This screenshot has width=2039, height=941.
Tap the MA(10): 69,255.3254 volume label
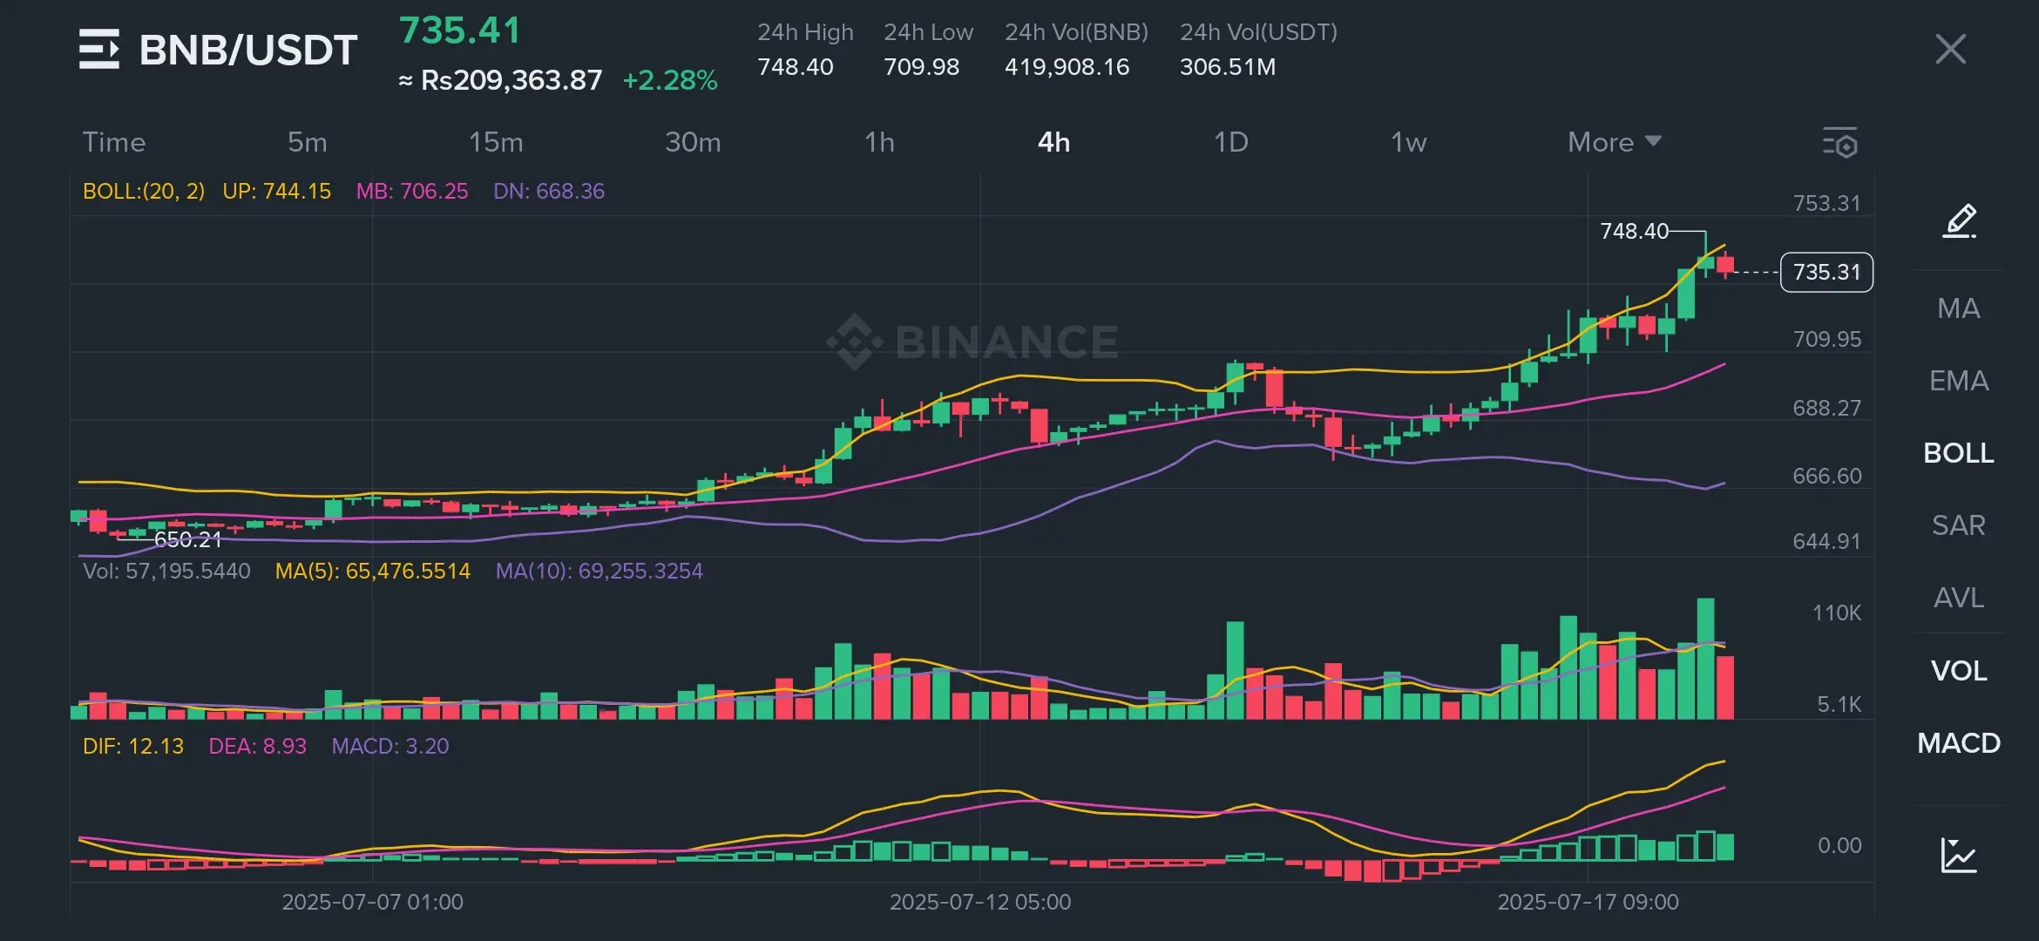600,571
